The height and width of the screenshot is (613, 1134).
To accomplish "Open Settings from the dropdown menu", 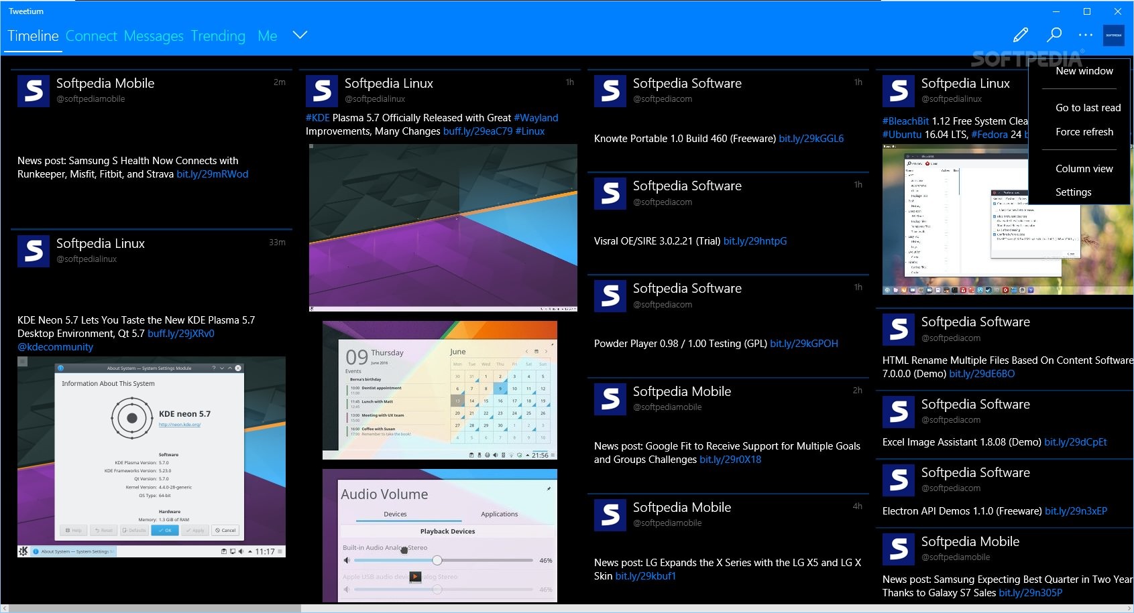I will pyautogui.click(x=1073, y=192).
